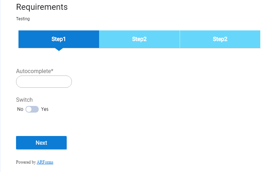Select the Step1 tab
This screenshot has height=172, width=277.
(59, 39)
